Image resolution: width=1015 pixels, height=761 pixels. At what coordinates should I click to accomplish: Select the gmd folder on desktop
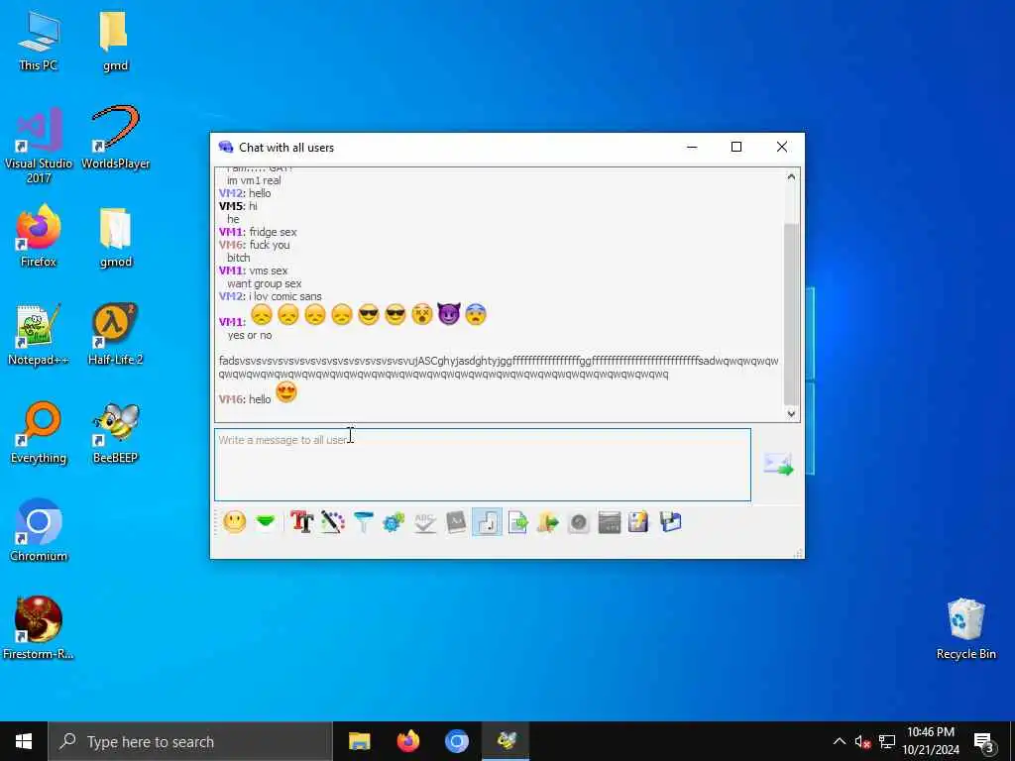[x=115, y=42]
